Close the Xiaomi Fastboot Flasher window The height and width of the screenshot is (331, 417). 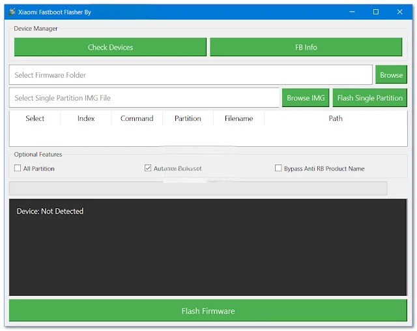tap(399, 12)
